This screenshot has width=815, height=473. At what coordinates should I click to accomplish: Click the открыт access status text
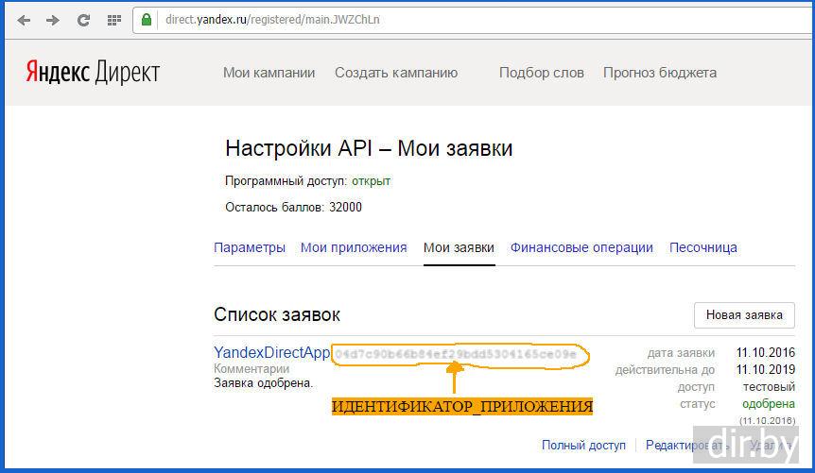[372, 181]
